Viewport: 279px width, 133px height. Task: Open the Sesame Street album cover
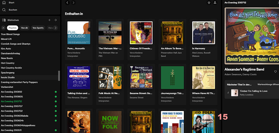coord(141,78)
